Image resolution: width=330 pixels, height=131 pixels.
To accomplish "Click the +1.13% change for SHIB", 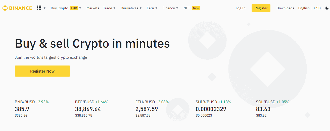I will (224, 102).
